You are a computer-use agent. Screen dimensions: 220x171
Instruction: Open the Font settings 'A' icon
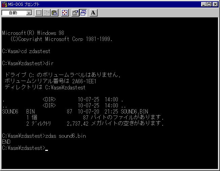[93, 13]
